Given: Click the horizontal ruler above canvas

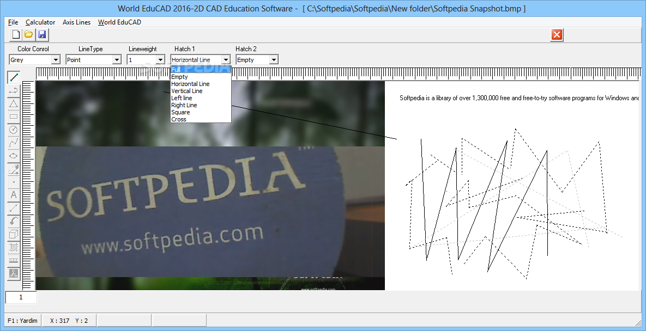Looking at the screenshot, I should pos(339,73).
